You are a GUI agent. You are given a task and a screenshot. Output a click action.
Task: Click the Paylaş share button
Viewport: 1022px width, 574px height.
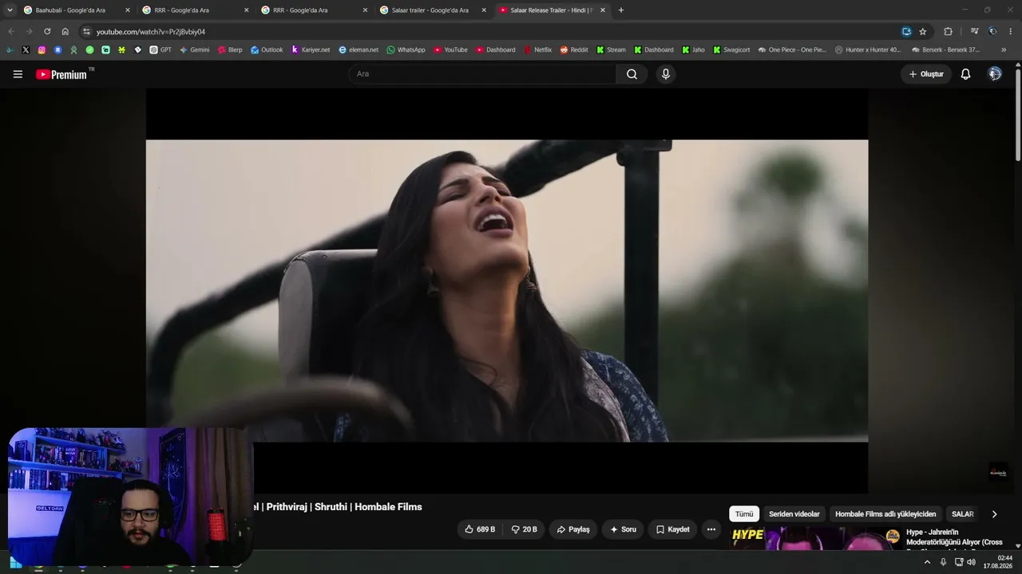click(x=573, y=529)
